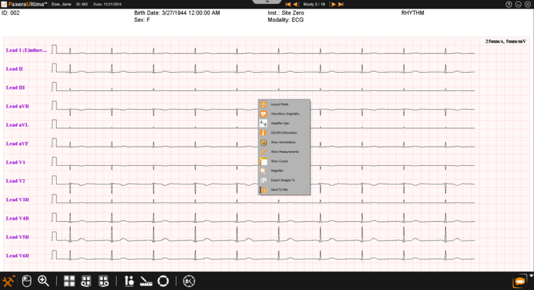
Task: Activate the zoom magnifier in bottom toolbar
Action: pos(44,281)
